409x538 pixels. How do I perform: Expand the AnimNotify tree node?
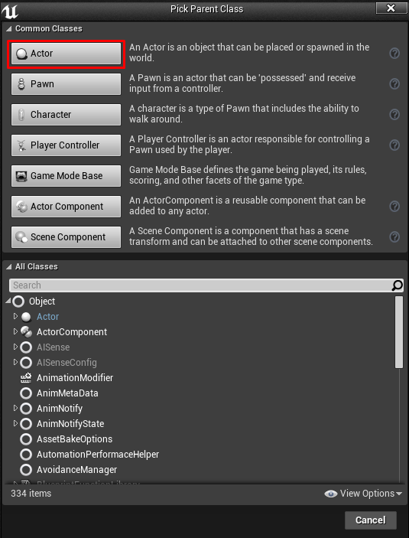(15, 408)
